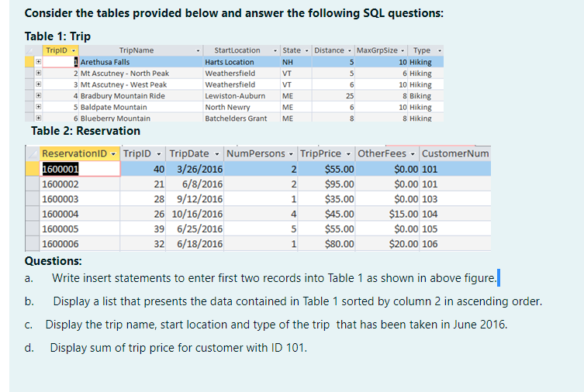Click the 3/26/2016 trip date cell

(195, 169)
